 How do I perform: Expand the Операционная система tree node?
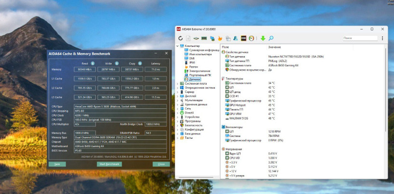[x=177, y=88]
